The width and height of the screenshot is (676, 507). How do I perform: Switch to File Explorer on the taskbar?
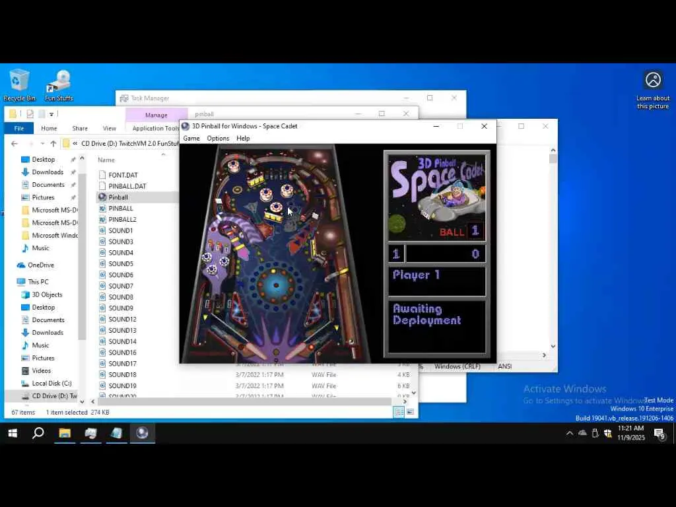tap(65, 433)
